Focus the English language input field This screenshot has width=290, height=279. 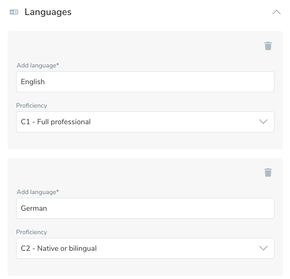coord(145,82)
